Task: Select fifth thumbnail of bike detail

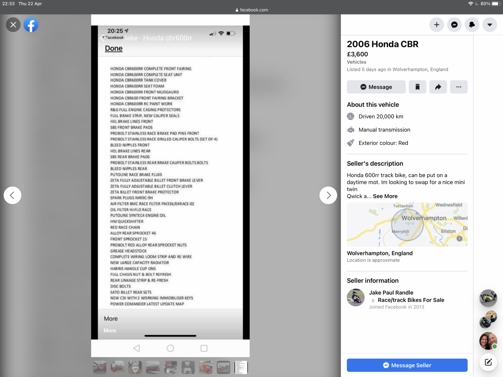Action: pos(170,367)
